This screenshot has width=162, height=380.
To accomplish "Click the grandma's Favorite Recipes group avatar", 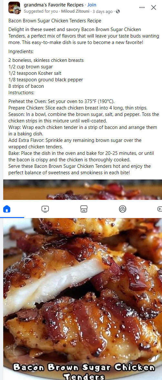I will point(14,7).
